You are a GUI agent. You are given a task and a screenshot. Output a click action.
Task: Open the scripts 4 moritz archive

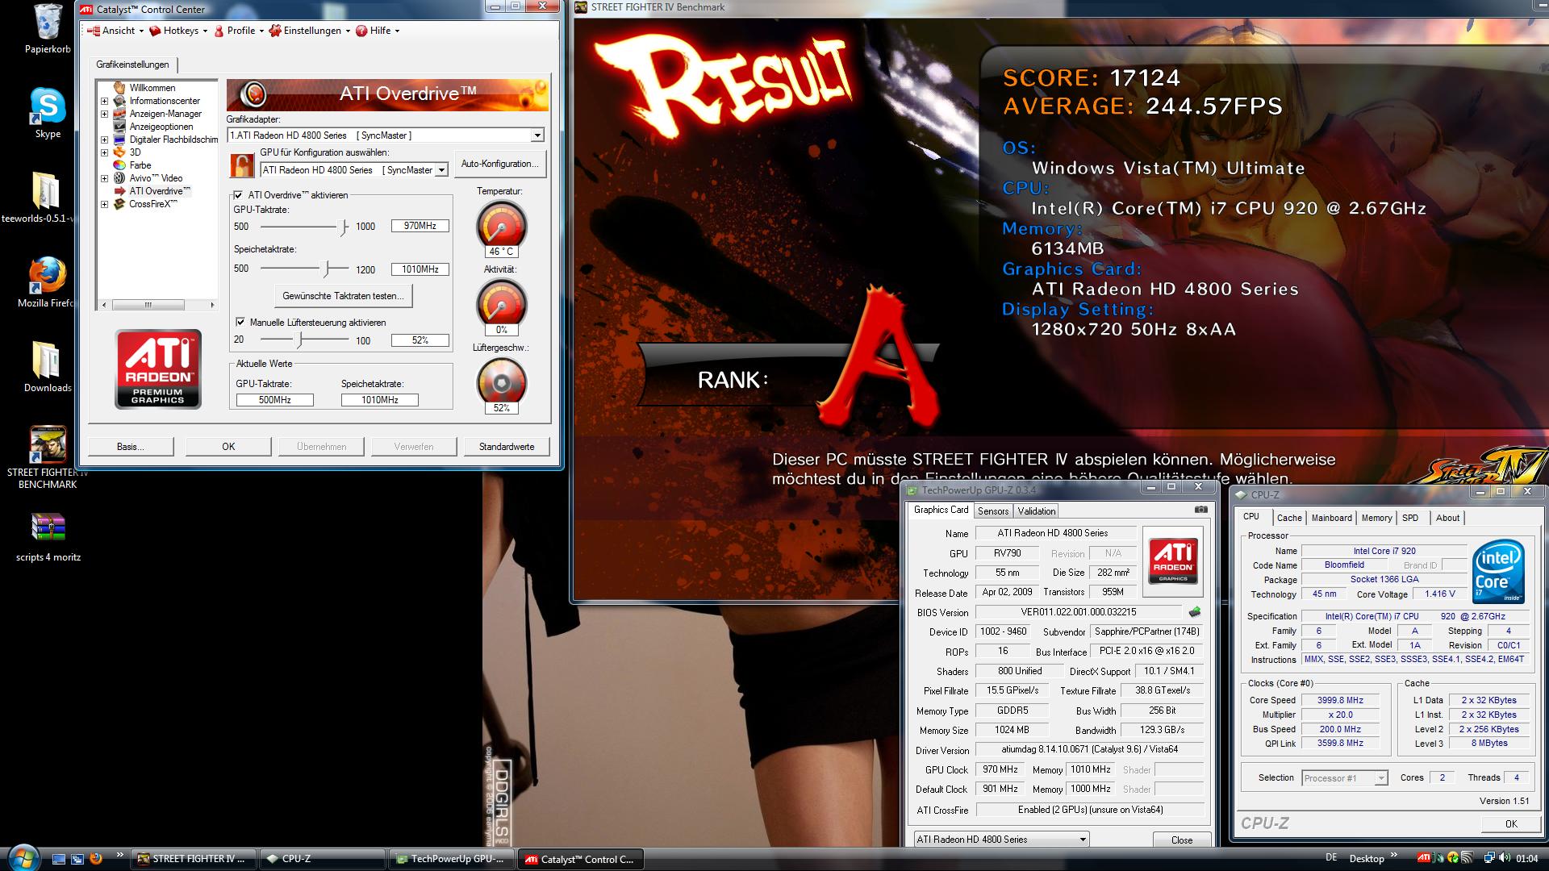(48, 528)
